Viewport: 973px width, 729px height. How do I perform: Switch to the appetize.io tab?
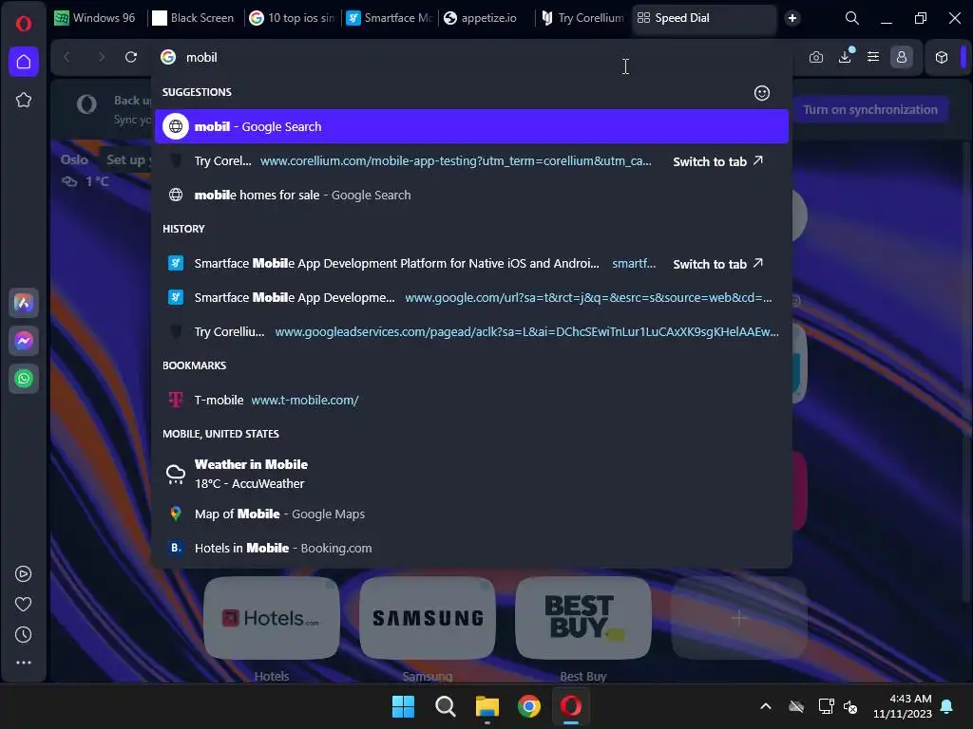coord(486,18)
